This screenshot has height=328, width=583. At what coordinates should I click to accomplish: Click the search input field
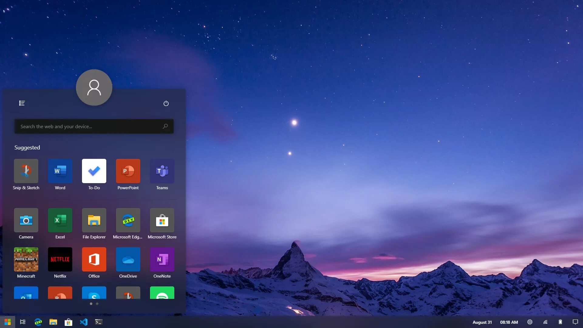click(94, 126)
